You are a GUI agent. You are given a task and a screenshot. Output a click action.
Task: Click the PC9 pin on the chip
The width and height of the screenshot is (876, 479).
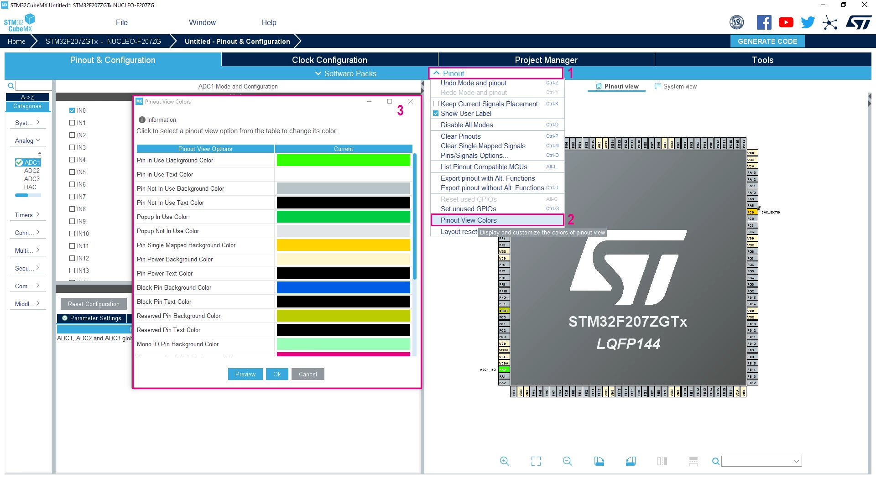click(x=752, y=212)
